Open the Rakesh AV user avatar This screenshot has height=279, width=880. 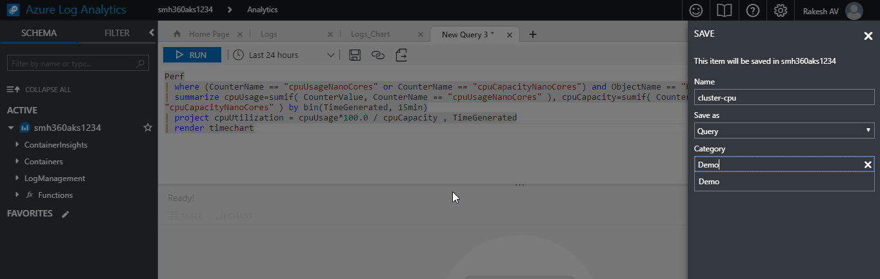pos(854,10)
